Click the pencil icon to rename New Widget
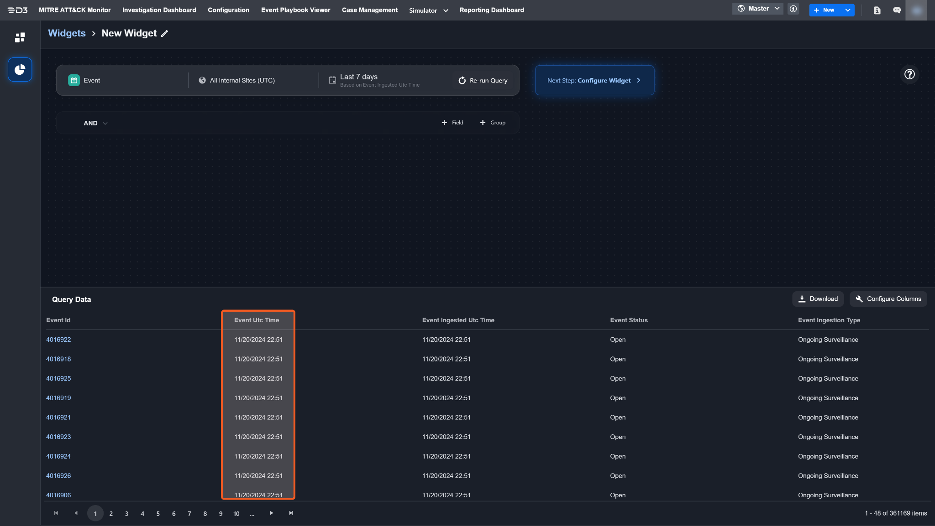Image resolution: width=935 pixels, height=526 pixels. pos(165,33)
